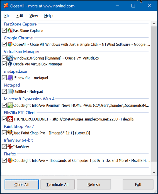Select the VirtualBox Manager group header
Viewport: 158px width, 194px height.
[21, 52]
